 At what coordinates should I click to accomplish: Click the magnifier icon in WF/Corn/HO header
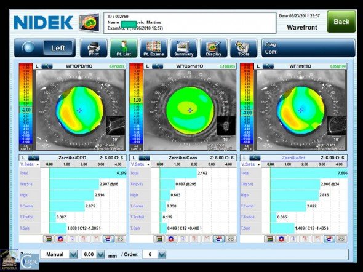158,66
